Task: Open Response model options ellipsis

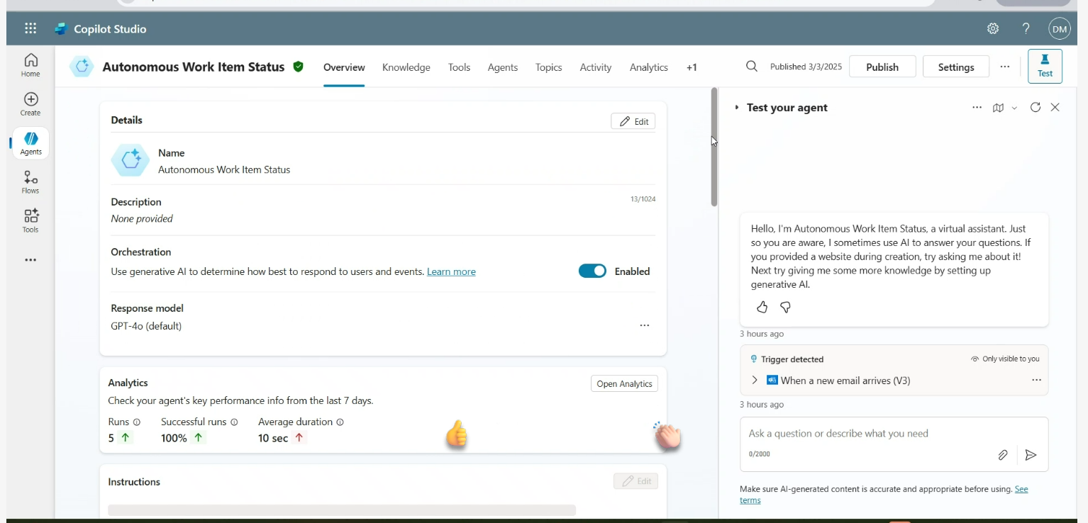Action: pos(645,325)
